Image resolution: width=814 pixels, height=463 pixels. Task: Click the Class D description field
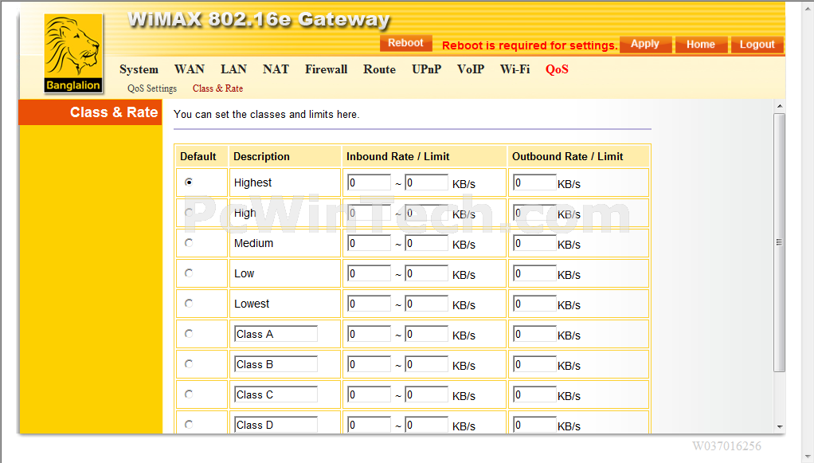276,425
